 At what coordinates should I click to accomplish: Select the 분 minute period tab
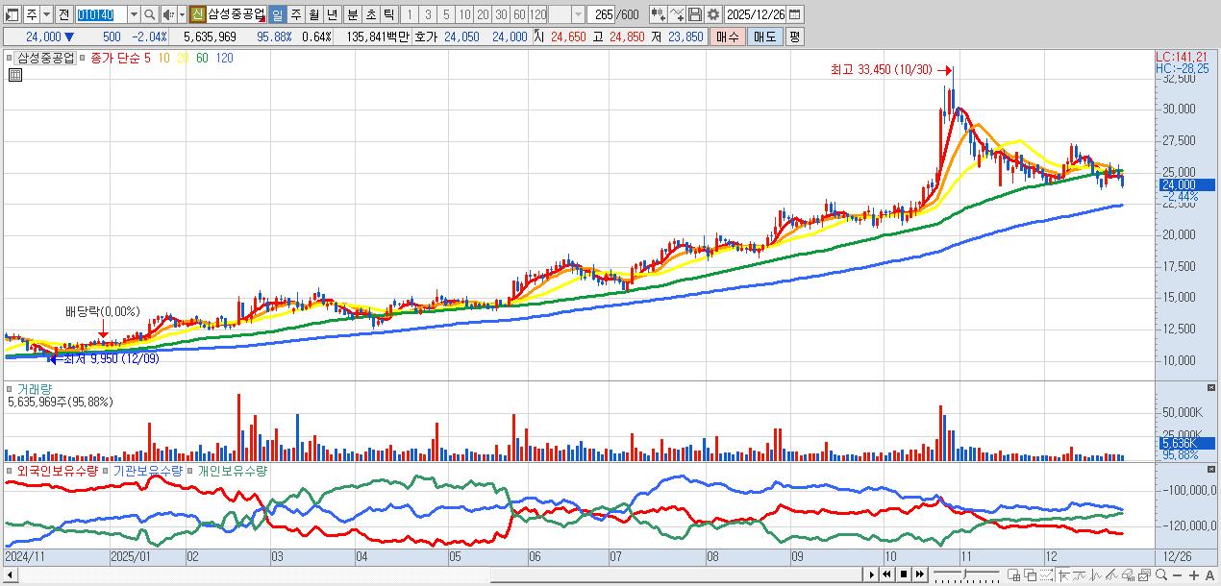pyautogui.click(x=352, y=14)
